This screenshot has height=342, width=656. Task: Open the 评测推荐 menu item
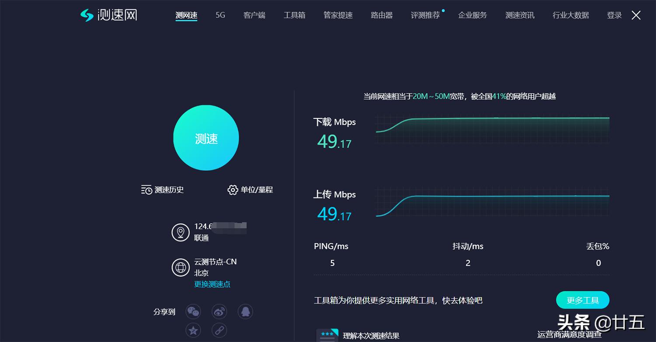424,15
